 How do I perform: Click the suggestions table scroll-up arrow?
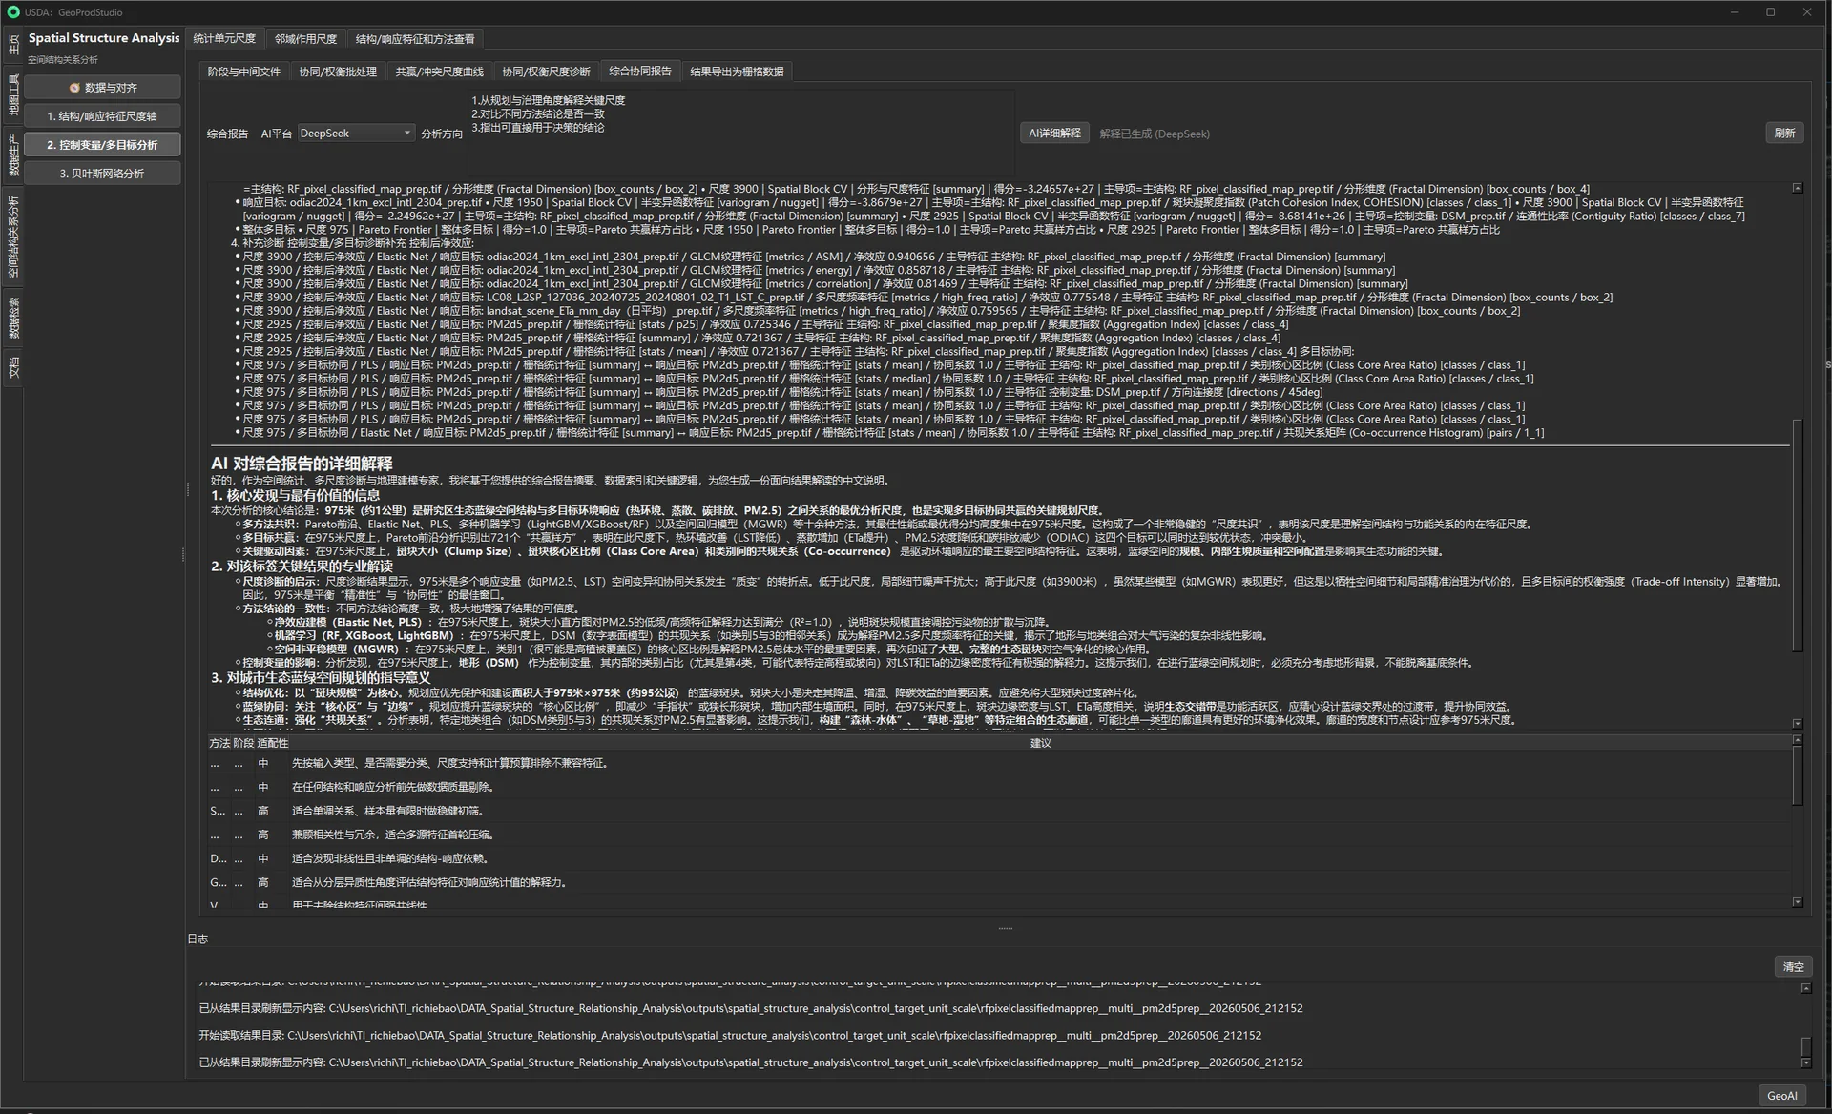pyautogui.click(x=1798, y=740)
